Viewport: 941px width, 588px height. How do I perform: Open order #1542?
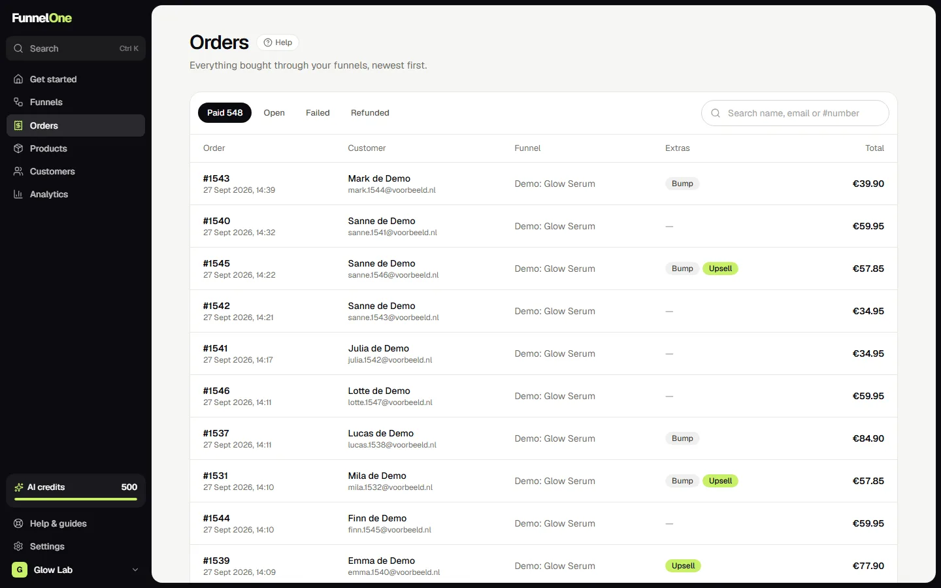216,306
